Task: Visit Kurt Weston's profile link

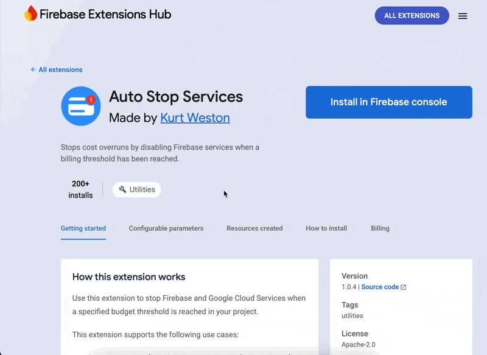Action: coord(195,118)
